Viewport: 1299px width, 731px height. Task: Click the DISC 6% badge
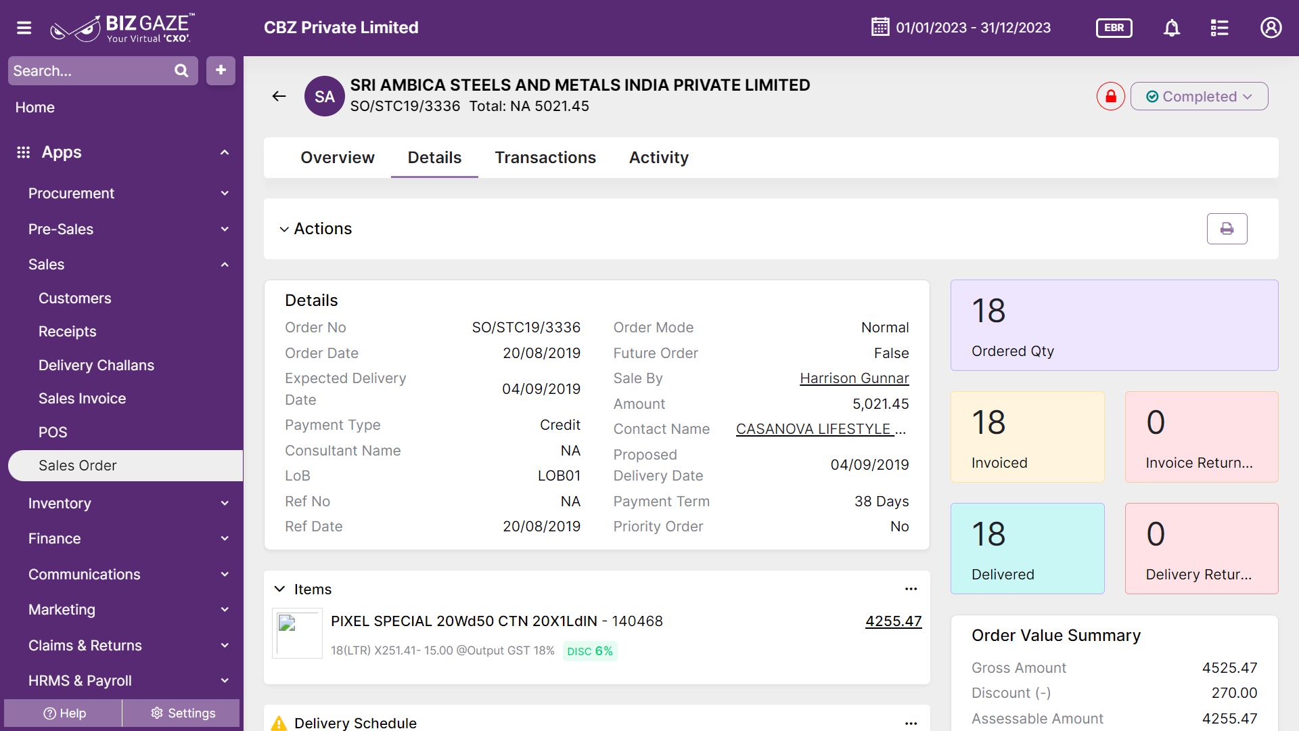[x=590, y=651]
